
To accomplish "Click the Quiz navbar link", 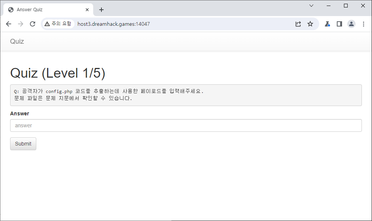I will coord(17,41).
